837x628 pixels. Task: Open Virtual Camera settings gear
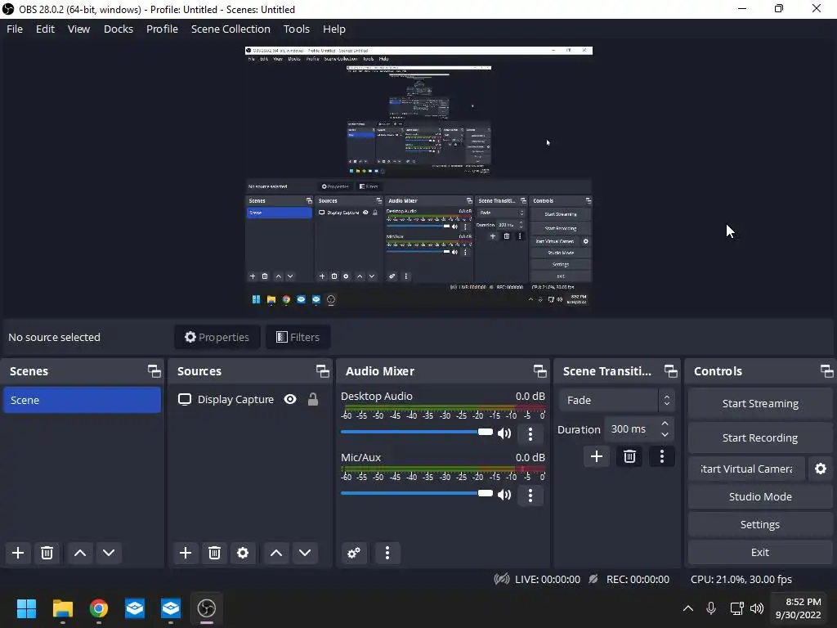[821, 469]
